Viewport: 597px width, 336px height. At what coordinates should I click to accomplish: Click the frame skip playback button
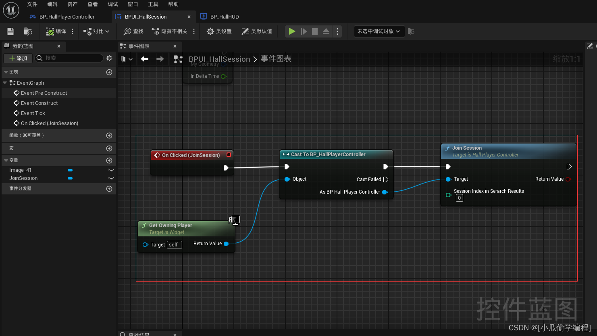304,31
